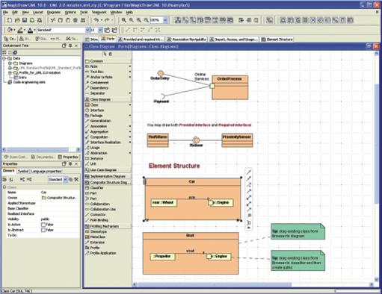Toggle the Is Abstract checkbox
The image size is (382, 294).
pyautogui.click(x=43, y=230)
